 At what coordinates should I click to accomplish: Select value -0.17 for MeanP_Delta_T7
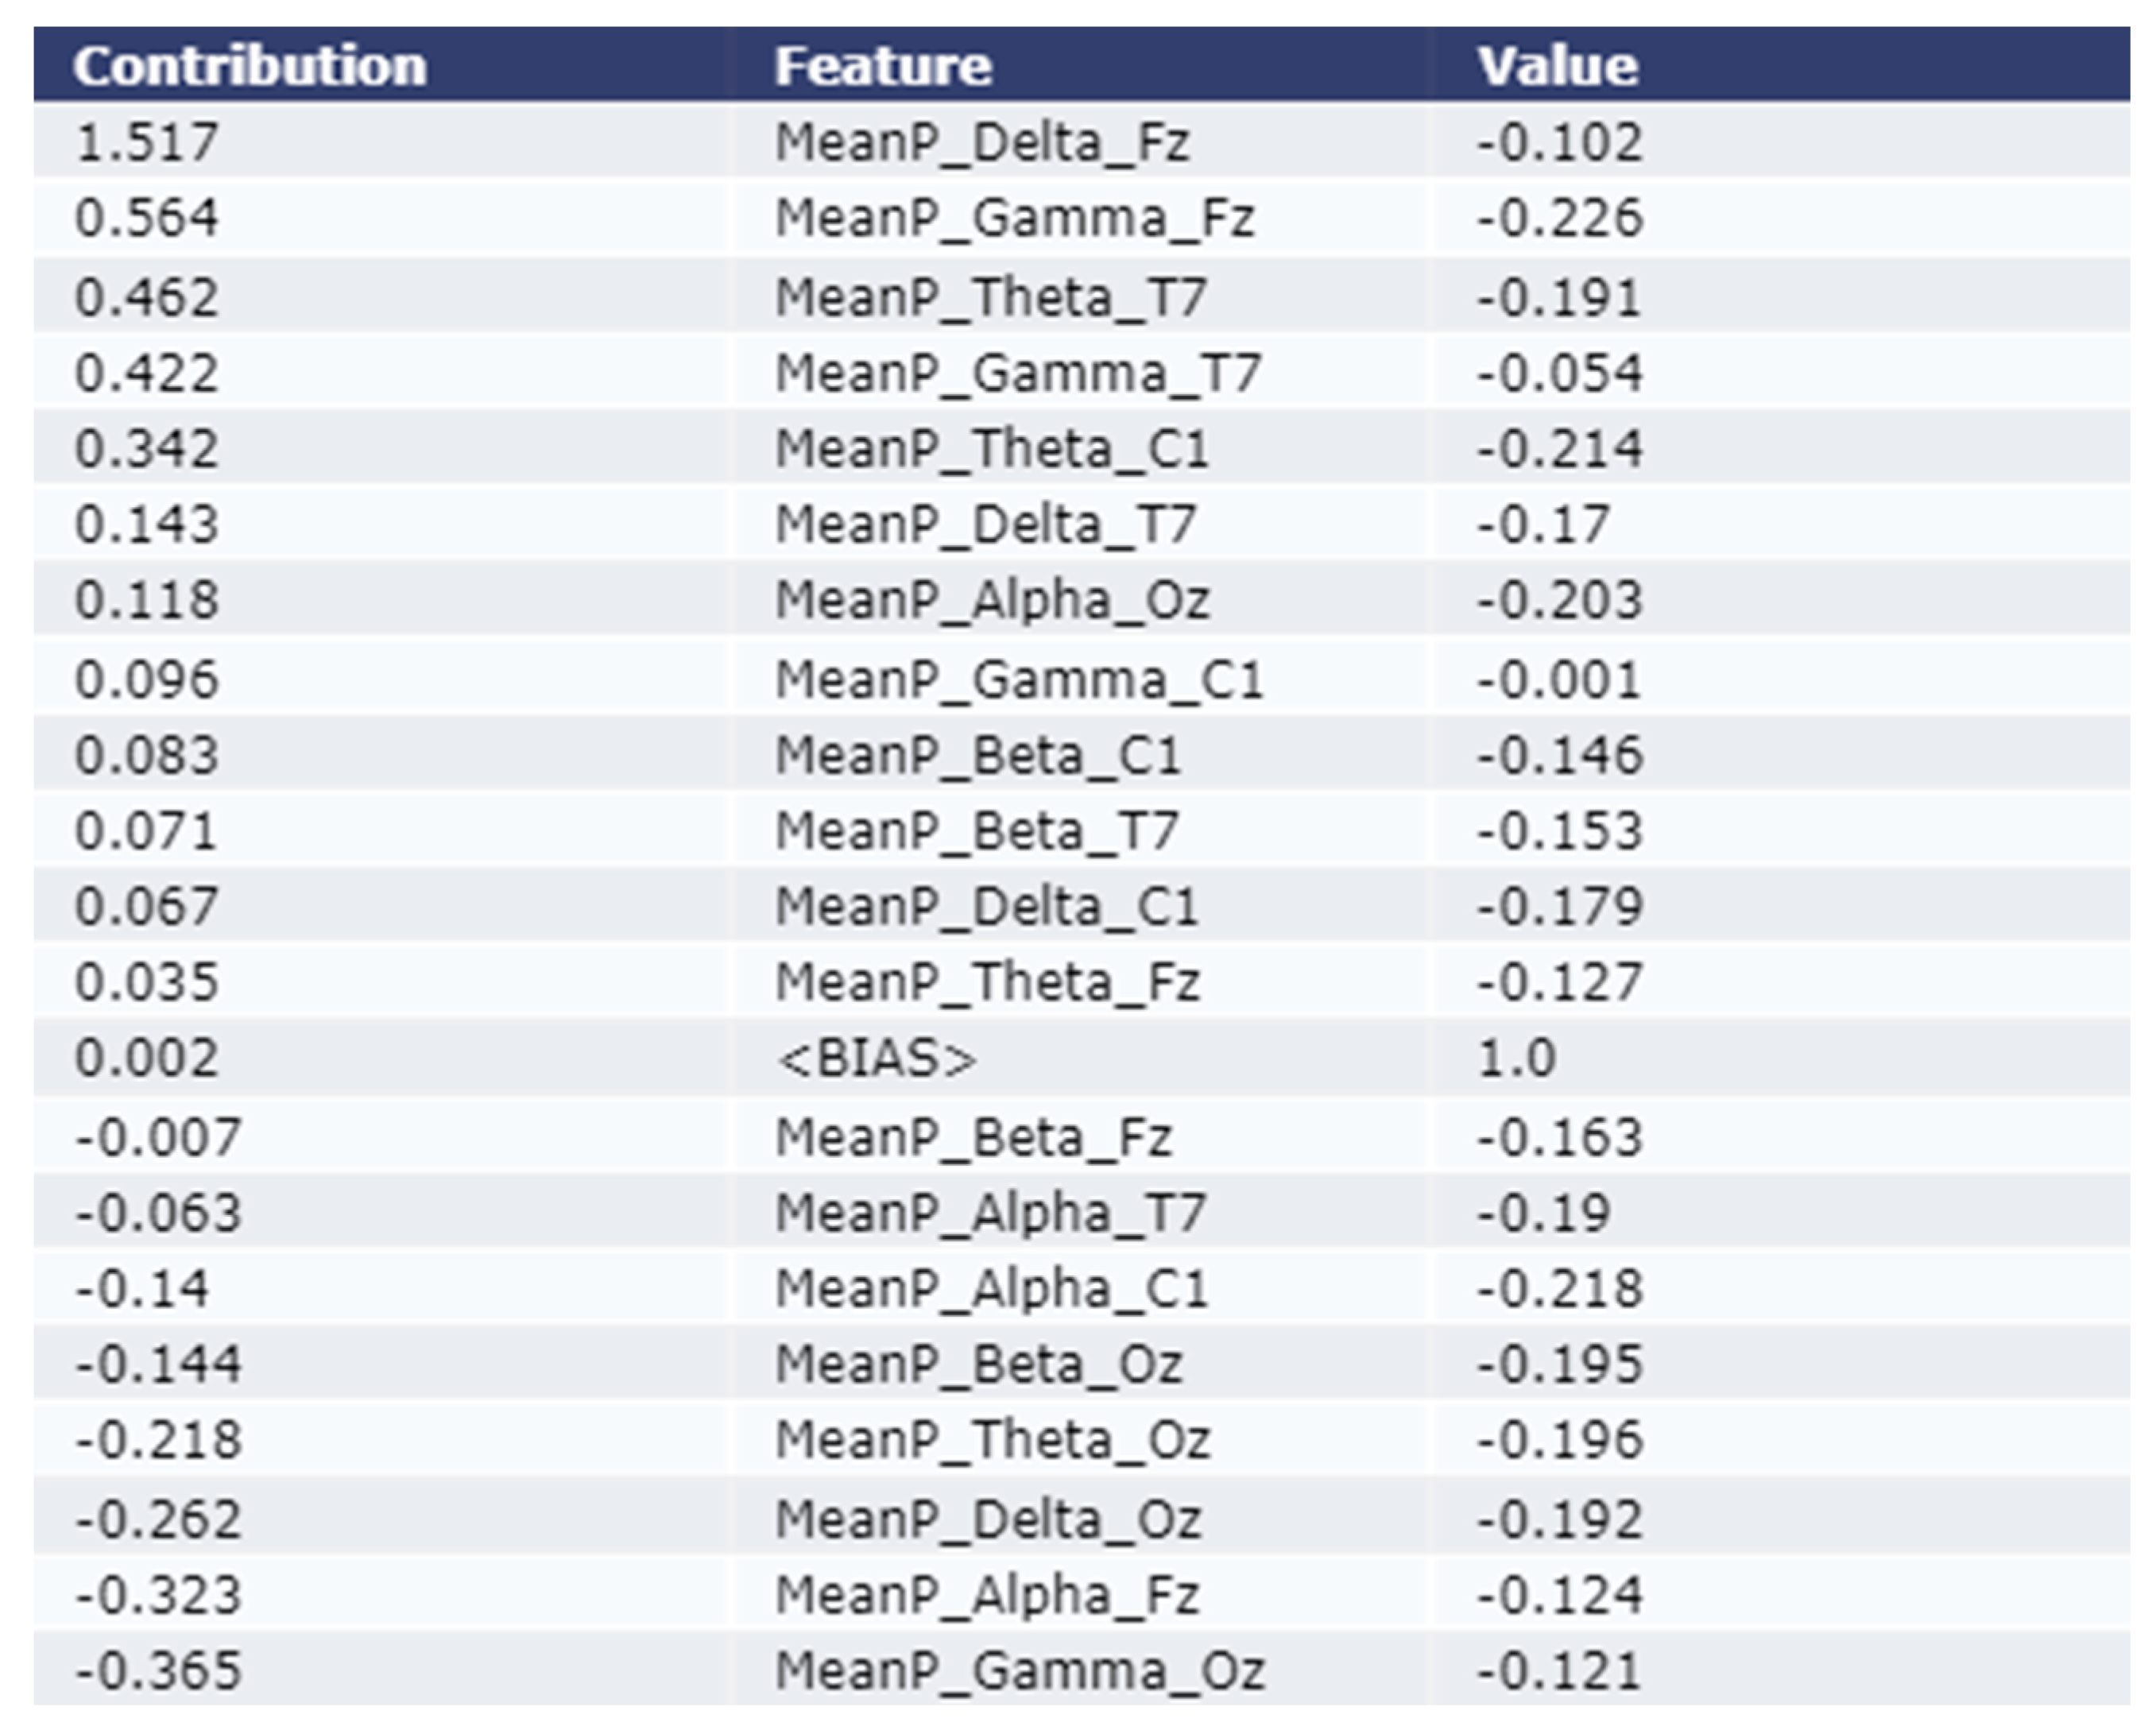point(1543,524)
